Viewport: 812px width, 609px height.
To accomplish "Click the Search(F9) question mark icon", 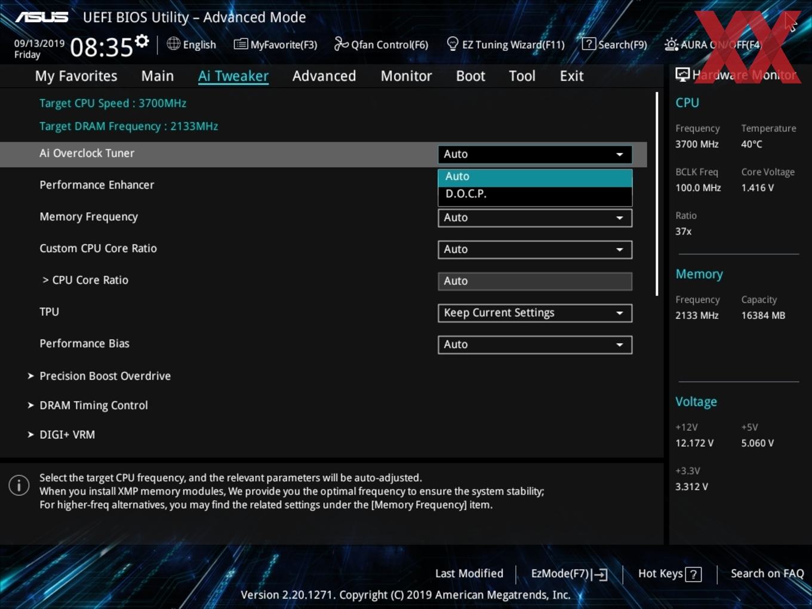I will coord(589,44).
